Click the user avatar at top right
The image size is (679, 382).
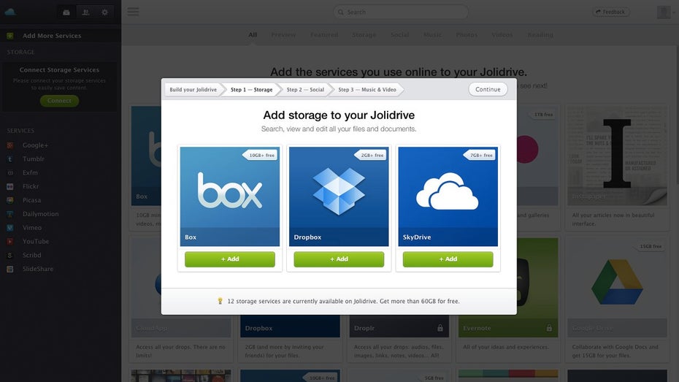[664, 12]
